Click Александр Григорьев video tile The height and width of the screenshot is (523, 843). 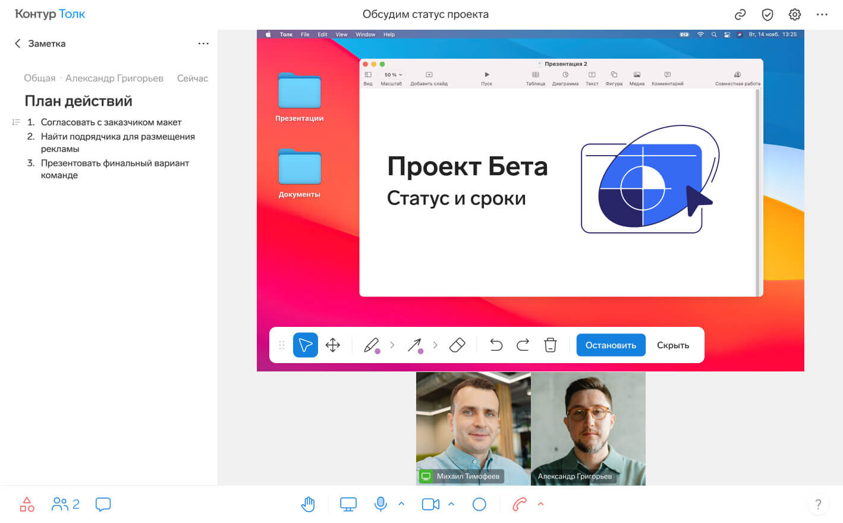[588, 429]
